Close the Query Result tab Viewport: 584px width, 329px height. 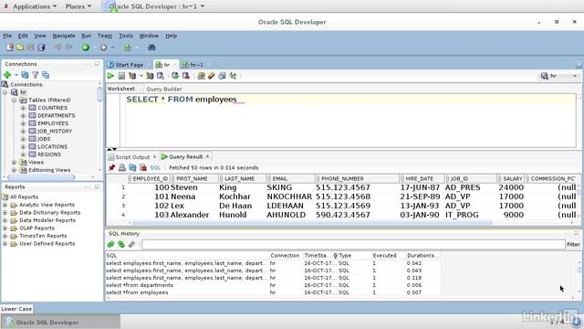pos(207,156)
